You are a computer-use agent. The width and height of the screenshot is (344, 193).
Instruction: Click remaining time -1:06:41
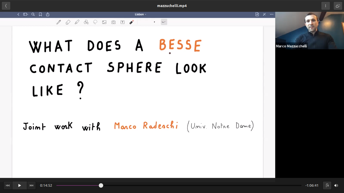312,185
